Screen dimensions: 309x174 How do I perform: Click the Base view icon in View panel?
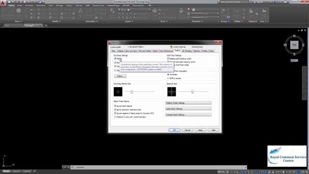(x=264, y=11)
